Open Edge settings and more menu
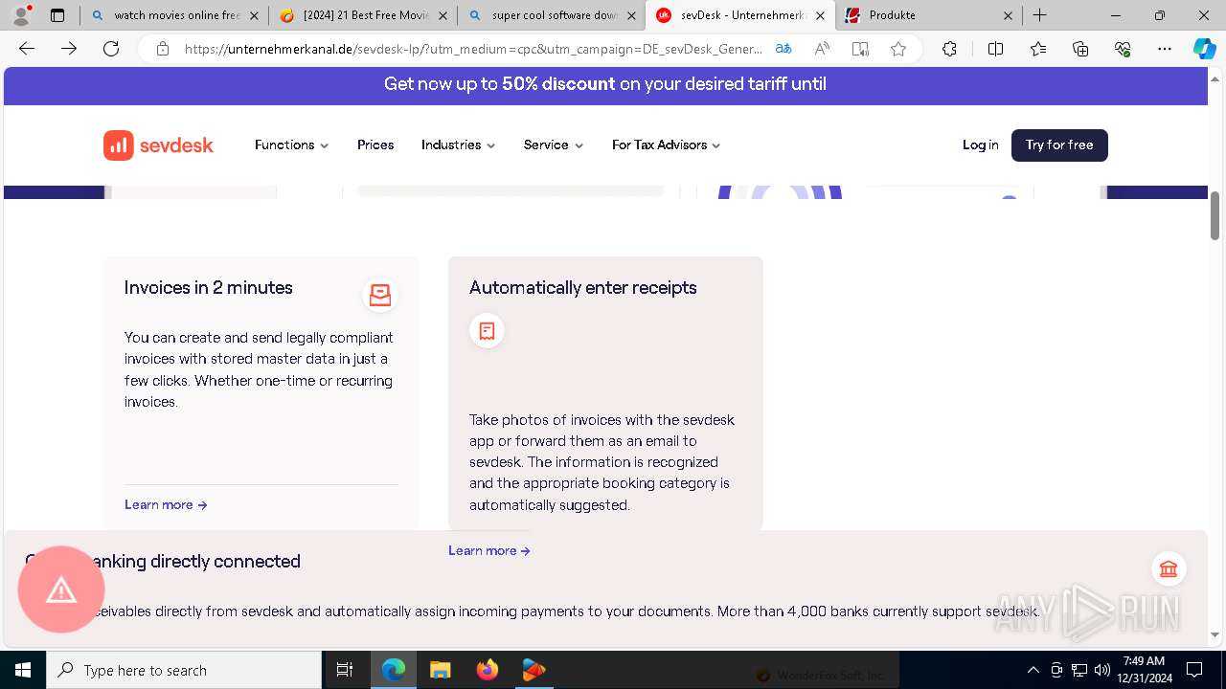This screenshot has width=1226, height=689. [1165, 49]
